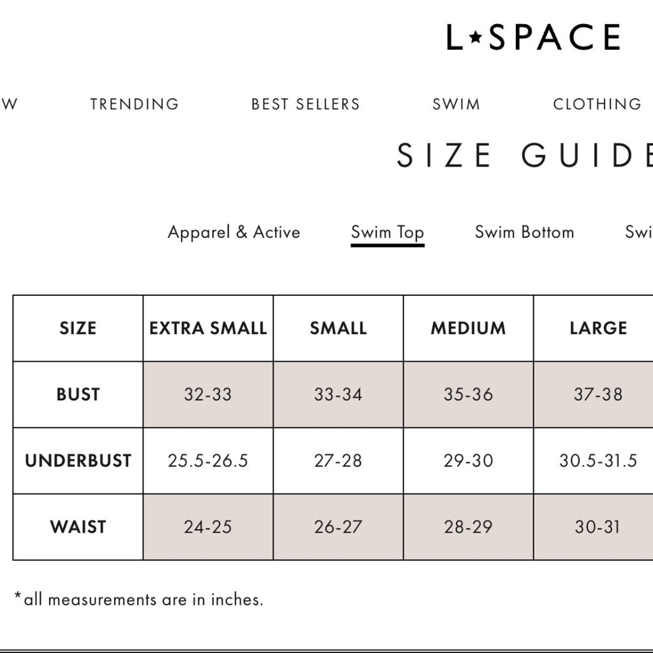Click the 27-28 underbust cell
Screen dimensions: 653x653
point(338,460)
